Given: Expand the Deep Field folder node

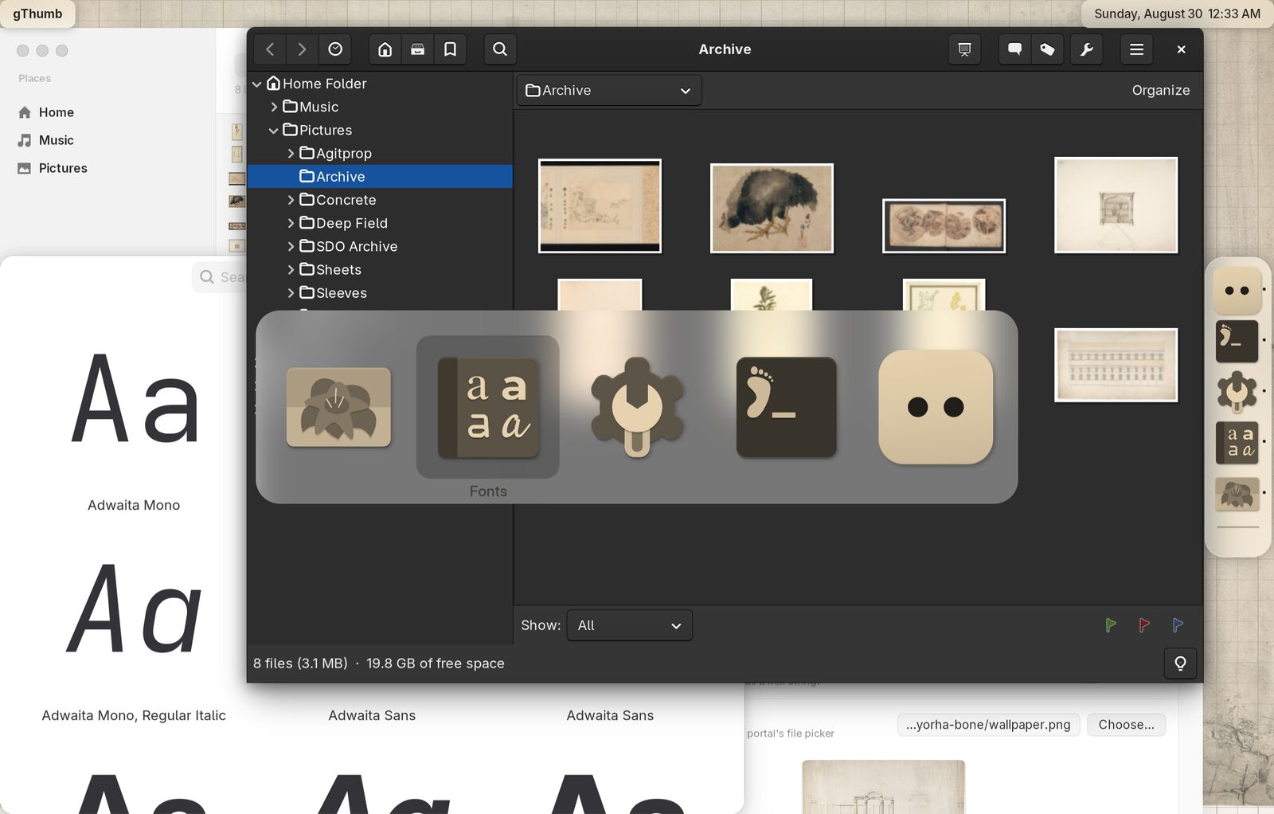Looking at the screenshot, I should click(x=291, y=223).
